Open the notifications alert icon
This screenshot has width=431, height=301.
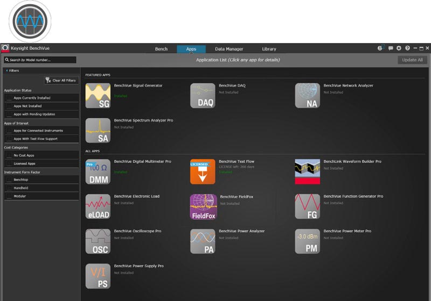[380, 48]
